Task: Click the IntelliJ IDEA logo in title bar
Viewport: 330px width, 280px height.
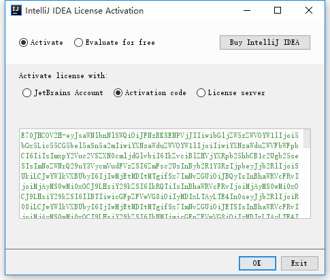Action: point(16,10)
